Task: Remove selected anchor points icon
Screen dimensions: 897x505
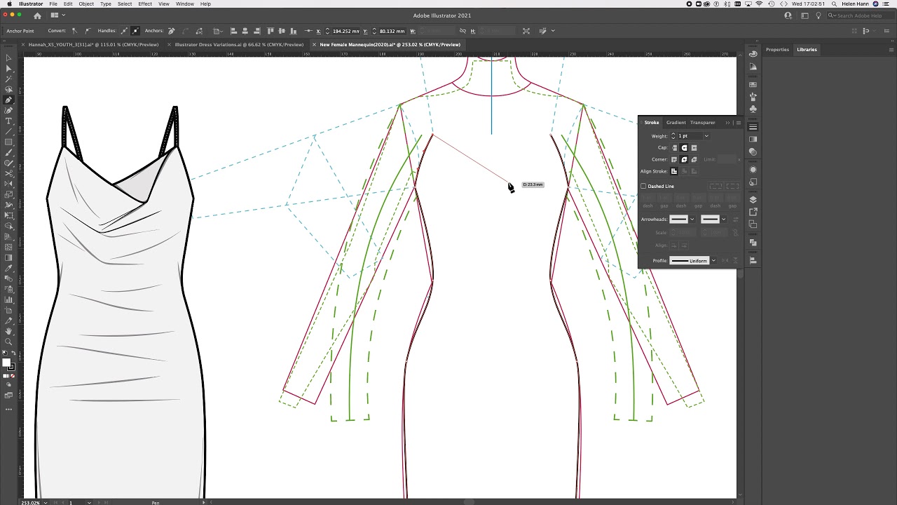Action: [x=172, y=31]
